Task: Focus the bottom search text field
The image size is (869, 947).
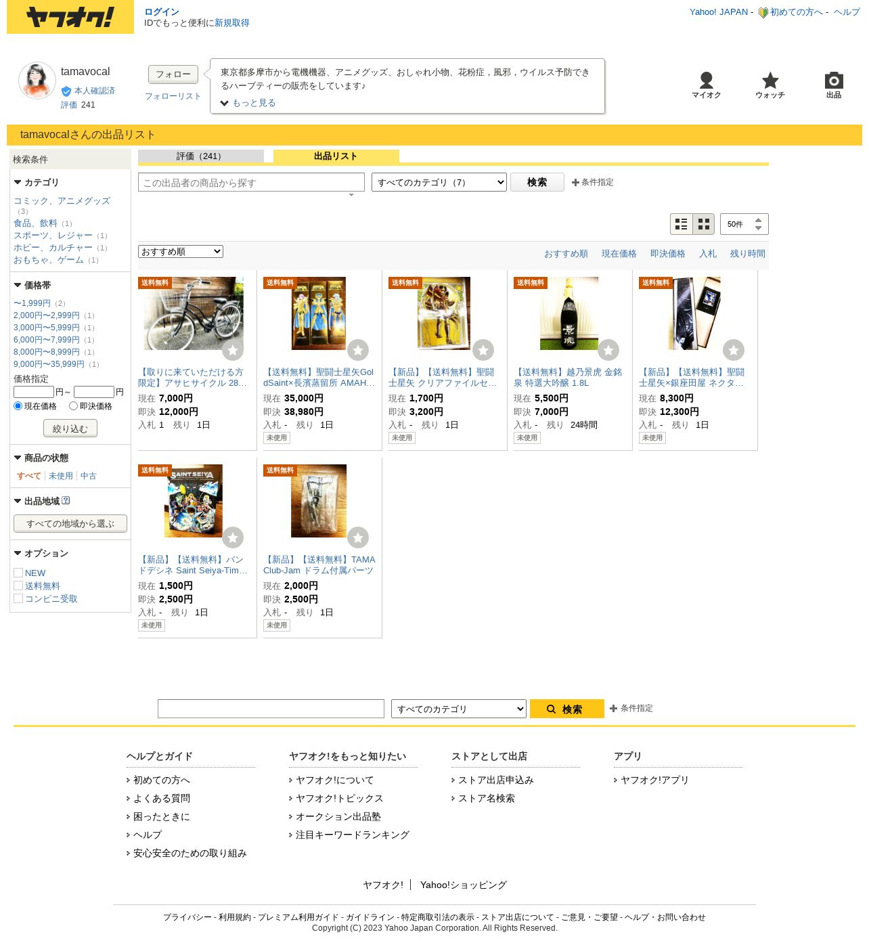Action: click(271, 709)
